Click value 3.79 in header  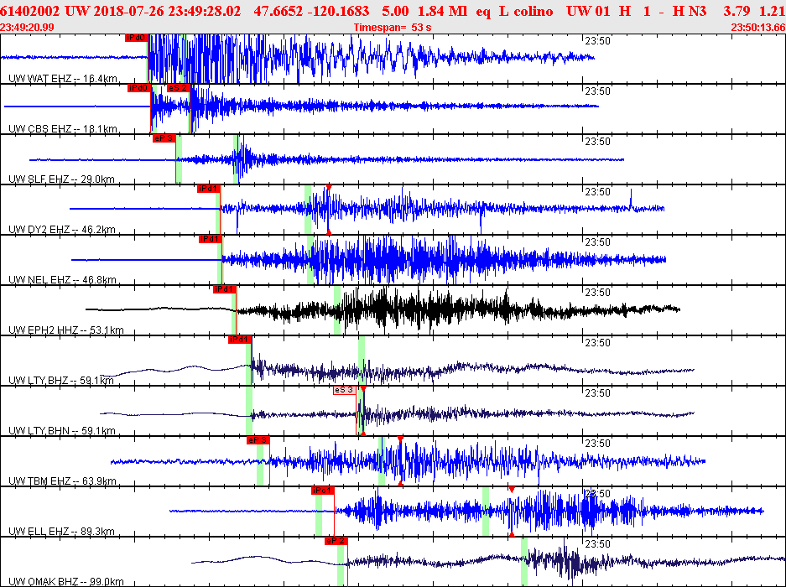click(x=737, y=11)
